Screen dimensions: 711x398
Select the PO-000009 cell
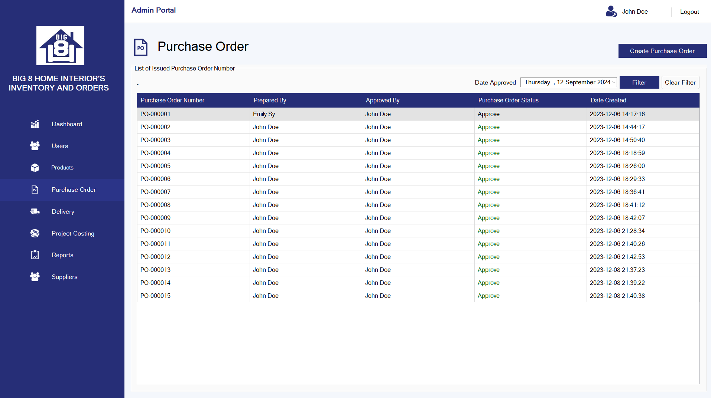point(193,218)
